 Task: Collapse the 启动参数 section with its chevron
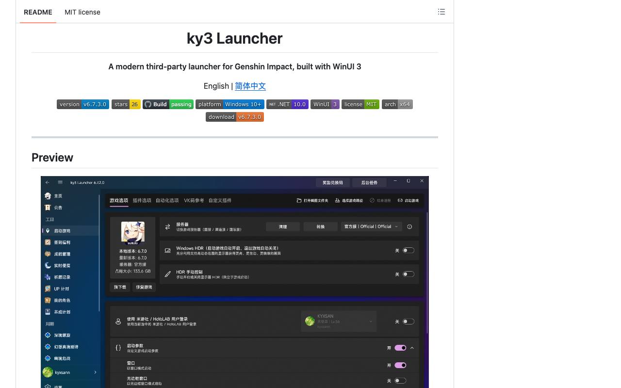(x=412, y=348)
